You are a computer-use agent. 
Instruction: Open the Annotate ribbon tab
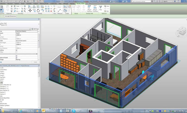(x=29, y=4)
